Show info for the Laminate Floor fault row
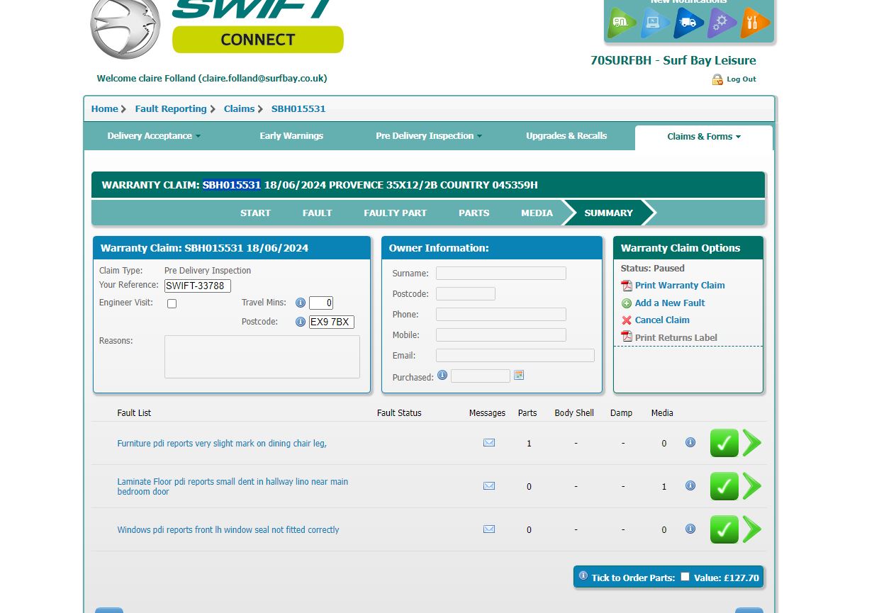 (690, 486)
